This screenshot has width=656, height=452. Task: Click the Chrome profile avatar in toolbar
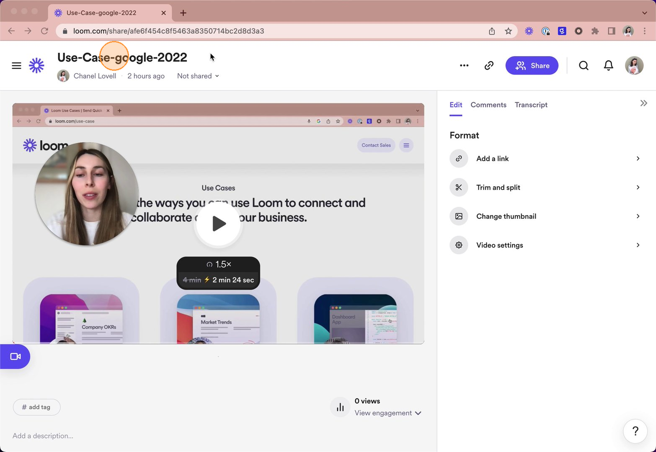[x=628, y=31]
